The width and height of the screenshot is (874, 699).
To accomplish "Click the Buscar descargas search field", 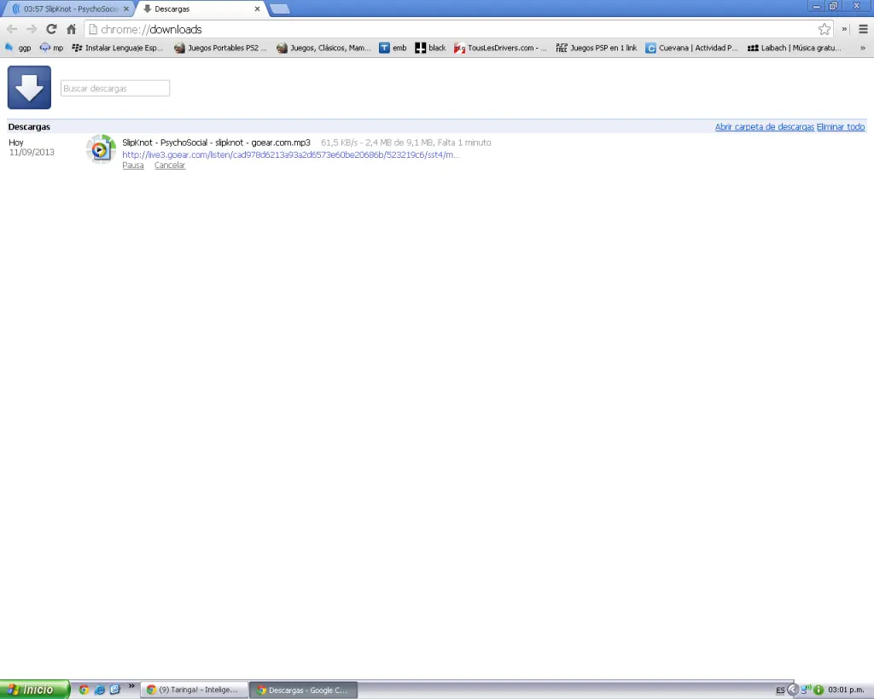I will pyautogui.click(x=115, y=88).
